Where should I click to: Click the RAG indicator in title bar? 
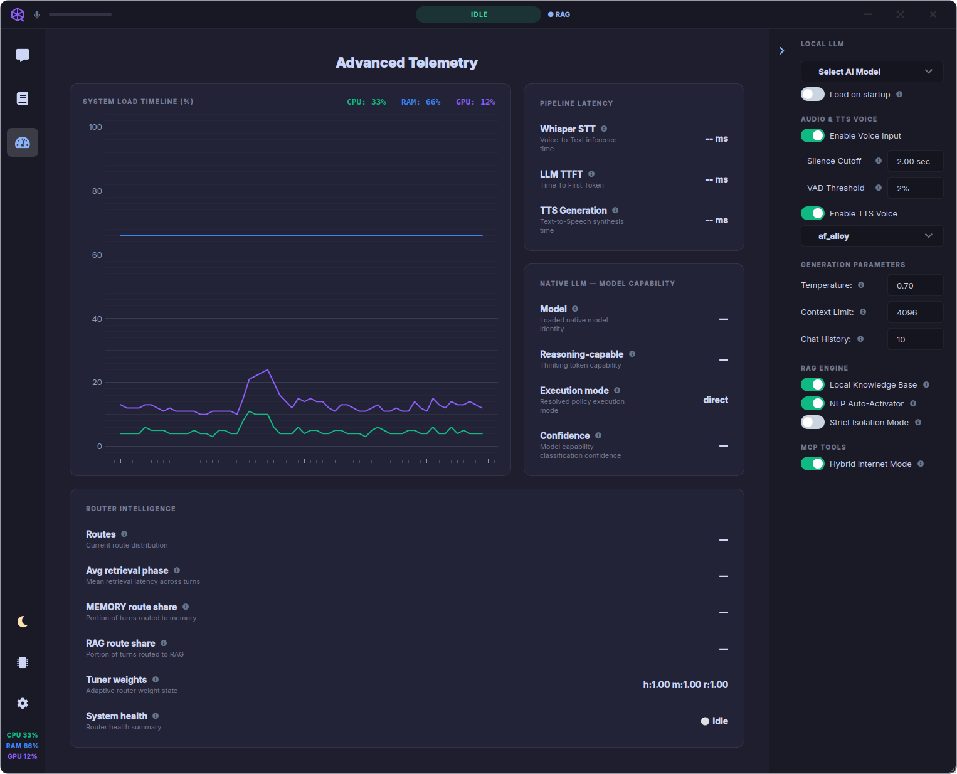click(559, 14)
